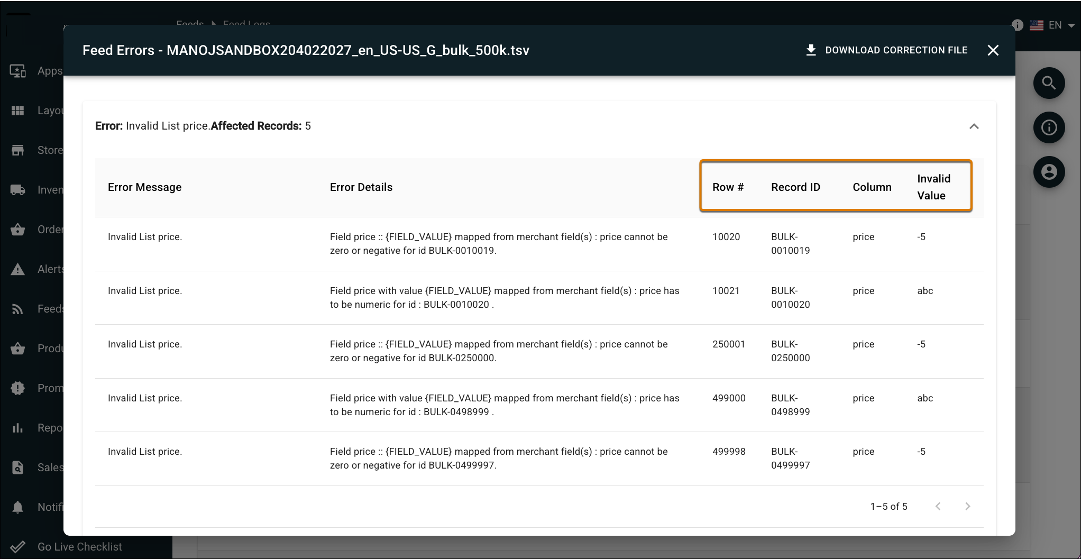Click record ID BULK-0010020
Screen dimensions: 1081x559
point(790,298)
